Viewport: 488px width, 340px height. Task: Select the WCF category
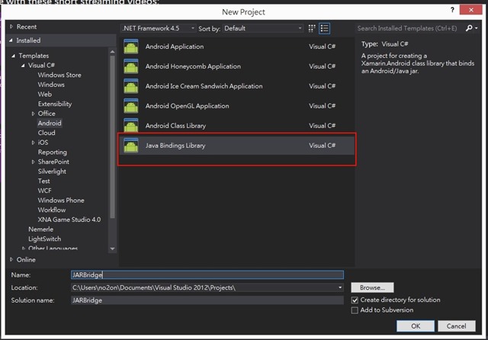44,191
